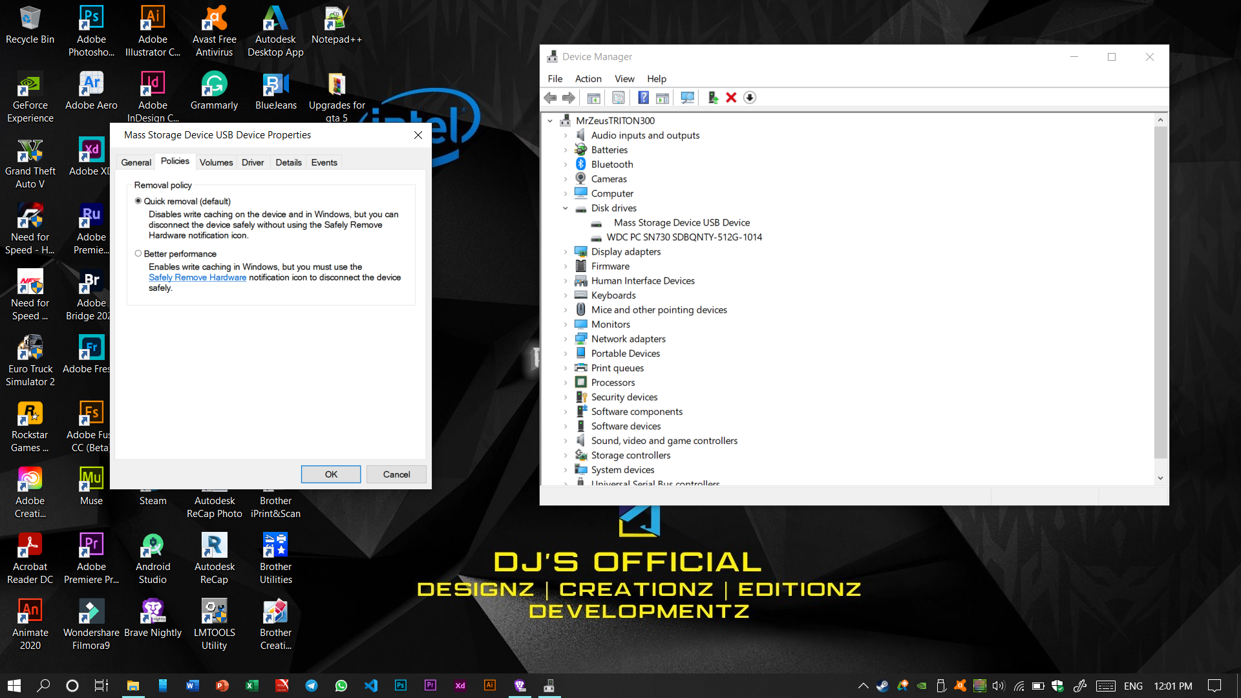Expand the Bluetooth node

coord(566,164)
